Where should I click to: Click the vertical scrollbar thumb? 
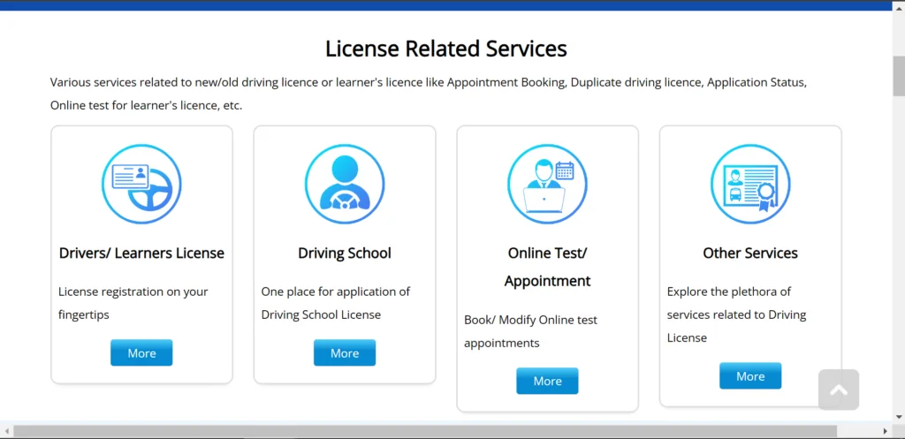click(899, 76)
